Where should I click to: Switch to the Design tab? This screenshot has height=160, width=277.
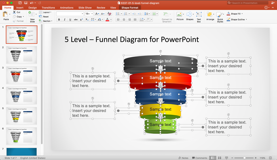click(32, 7)
